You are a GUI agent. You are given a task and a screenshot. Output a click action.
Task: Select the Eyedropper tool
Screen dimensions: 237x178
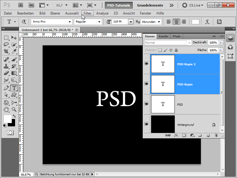pos(14,51)
